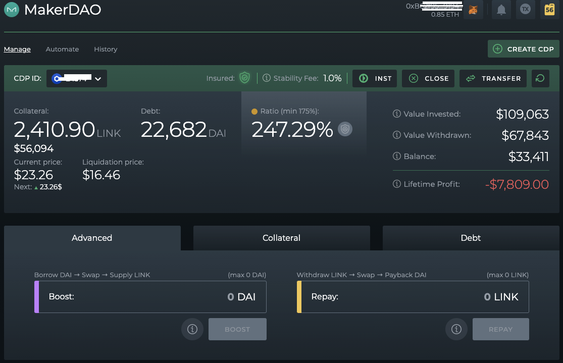Viewport: 563px width, 363px height.
Task: Click the Withdraw LINK → Swap → Payback DAI text
Action: [x=362, y=275]
